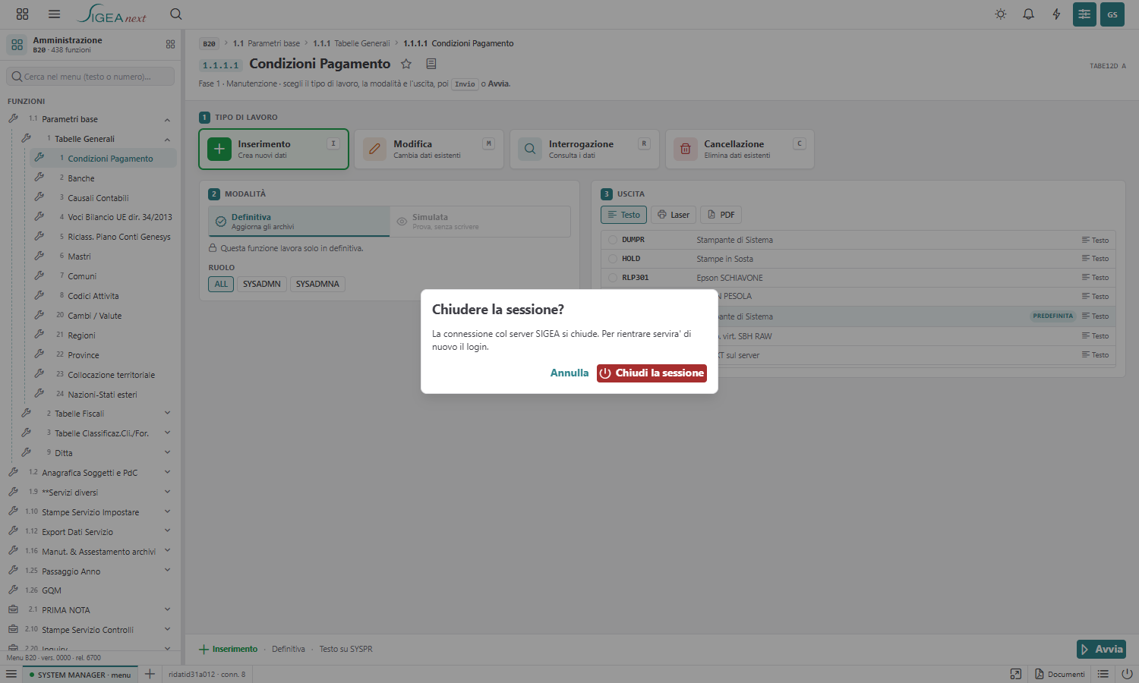Open bottom-left menu lines icon
The width and height of the screenshot is (1139, 683).
coord(11,674)
